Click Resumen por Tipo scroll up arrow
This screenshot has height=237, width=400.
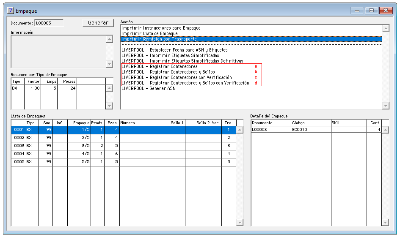pyautogui.click(x=109, y=88)
